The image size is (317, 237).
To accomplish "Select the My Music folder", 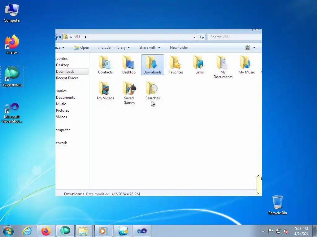I will [246, 65].
